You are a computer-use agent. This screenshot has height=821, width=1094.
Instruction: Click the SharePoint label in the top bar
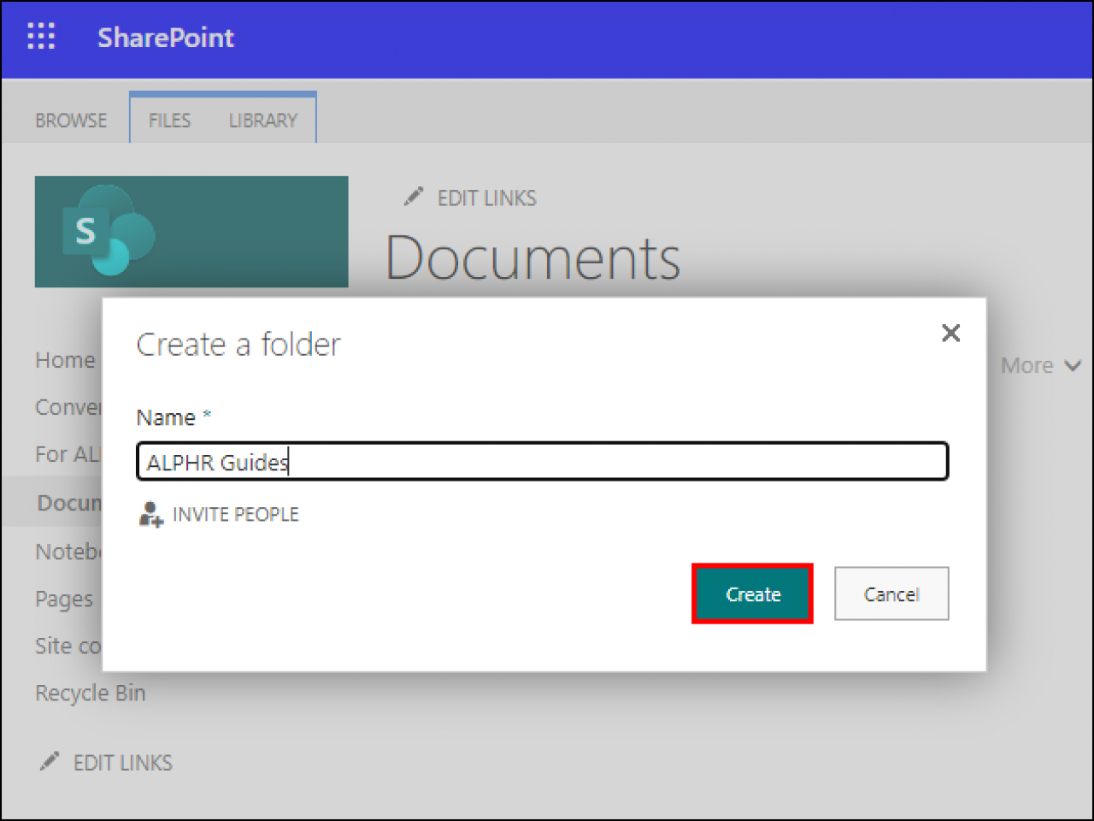(166, 37)
